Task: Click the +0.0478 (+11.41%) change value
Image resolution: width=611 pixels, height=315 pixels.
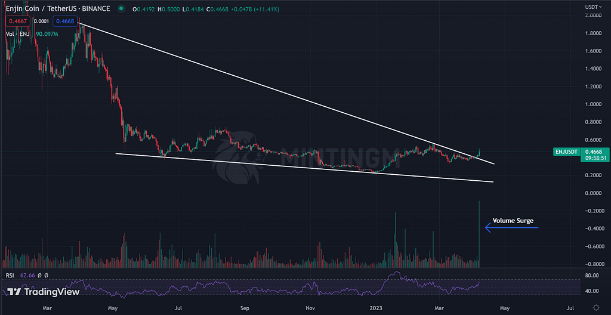Action: tap(255, 8)
